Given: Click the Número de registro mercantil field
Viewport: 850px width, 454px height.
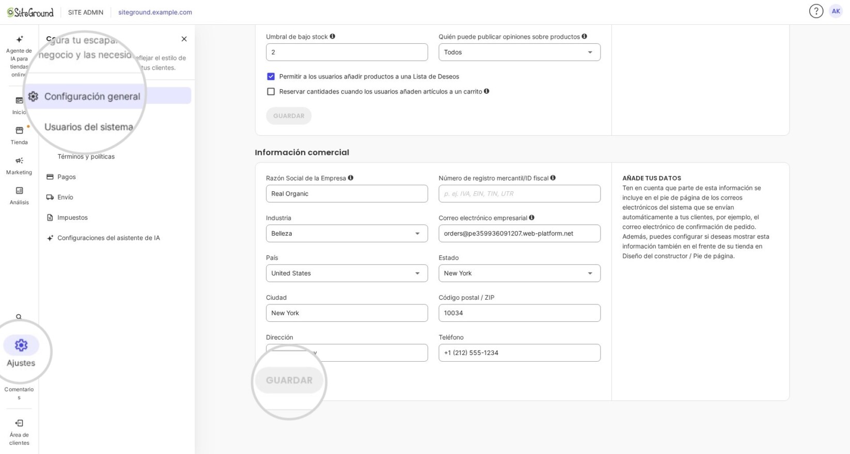Looking at the screenshot, I should [x=520, y=193].
